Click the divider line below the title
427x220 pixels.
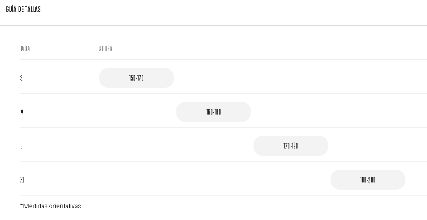click(213, 25)
